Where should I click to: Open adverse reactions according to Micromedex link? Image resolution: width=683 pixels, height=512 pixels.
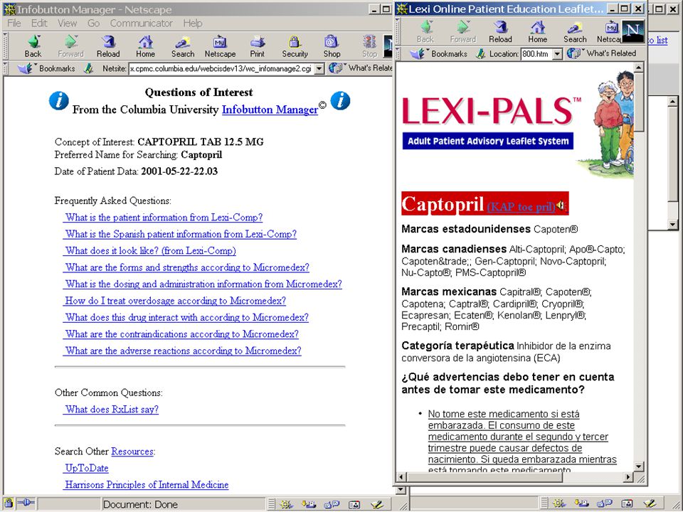(182, 351)
